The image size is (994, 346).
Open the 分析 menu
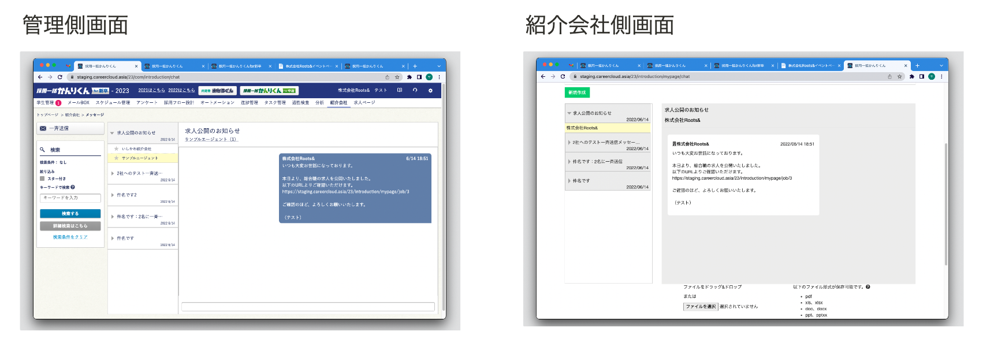pos(319,103)
